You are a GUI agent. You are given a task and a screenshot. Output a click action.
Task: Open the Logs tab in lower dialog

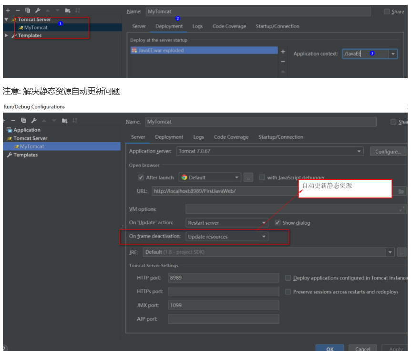point(199,137)
